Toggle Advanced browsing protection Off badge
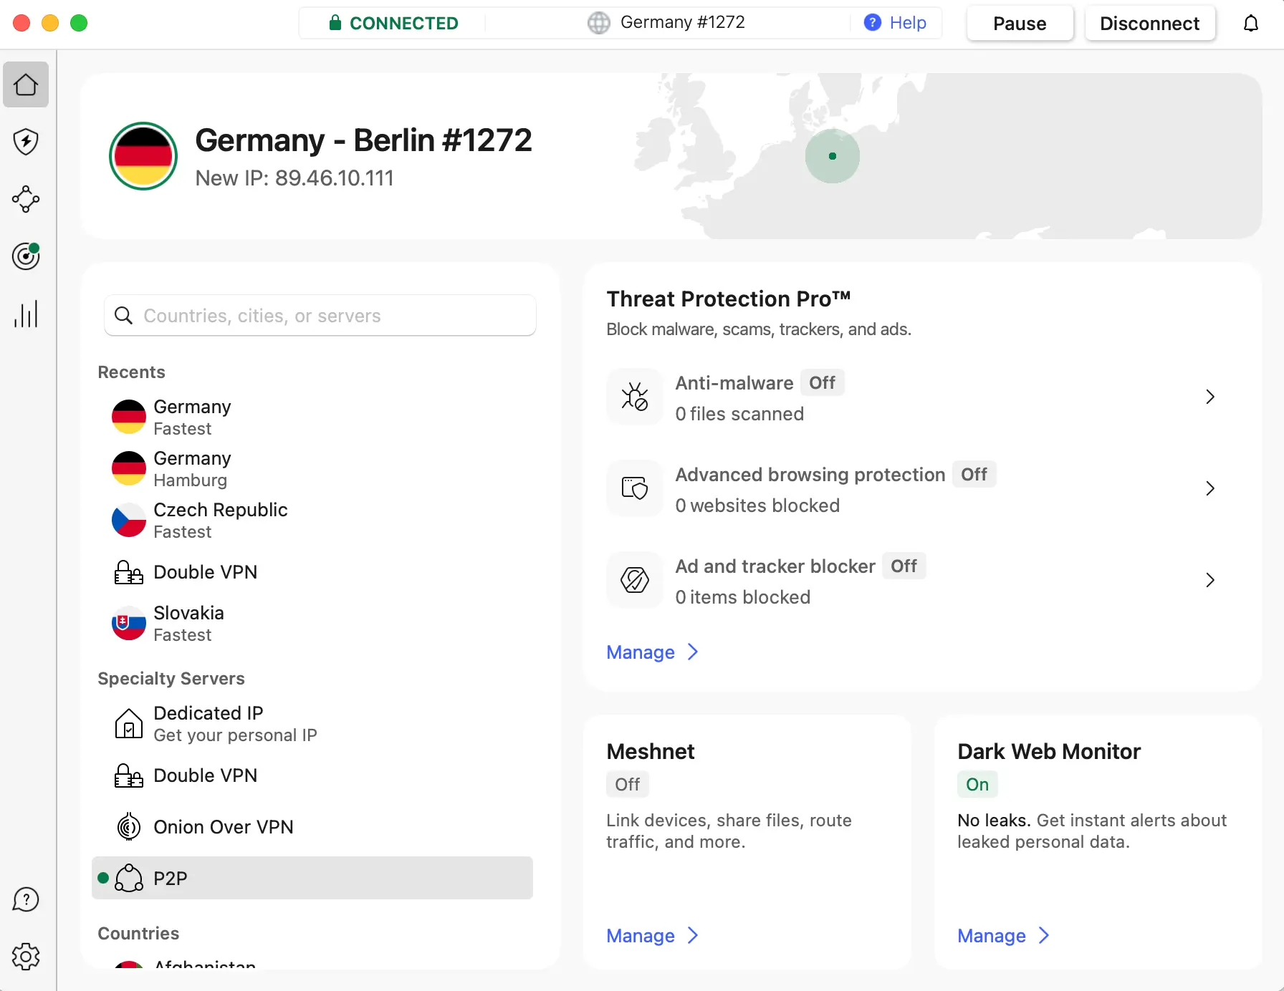 coord(974,475)
